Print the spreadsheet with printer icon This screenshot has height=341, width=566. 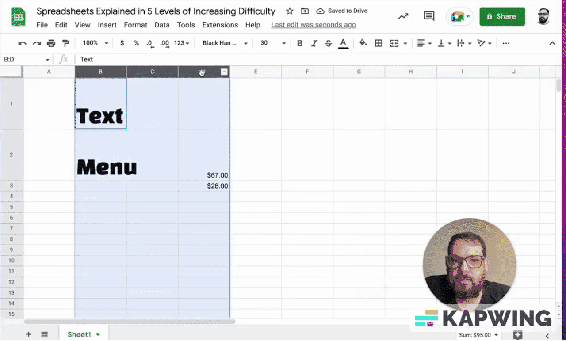[51, 43]
